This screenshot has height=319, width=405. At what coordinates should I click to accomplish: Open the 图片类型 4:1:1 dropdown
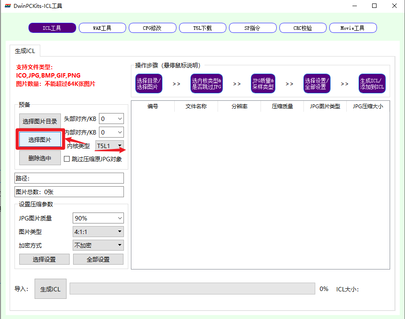click(x=98, y=232)
